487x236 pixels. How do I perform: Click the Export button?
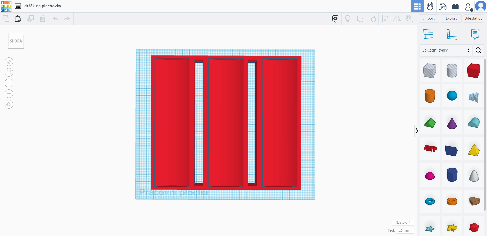[x=451, y=18]
